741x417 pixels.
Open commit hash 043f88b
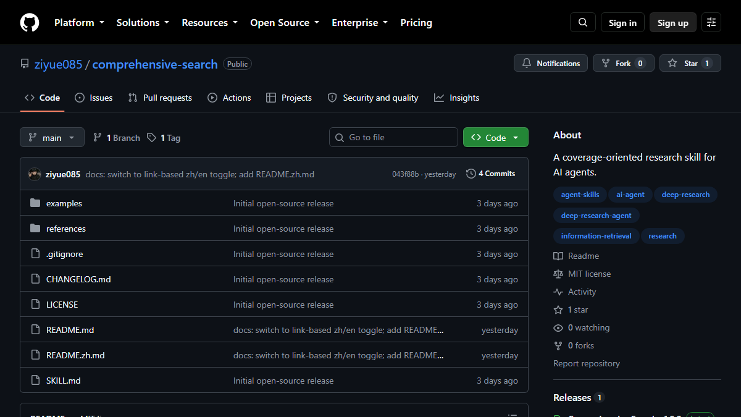(405, 174)
